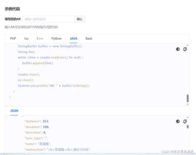
Task: Focus the AK input field
Action: click(x=48, y=19)
